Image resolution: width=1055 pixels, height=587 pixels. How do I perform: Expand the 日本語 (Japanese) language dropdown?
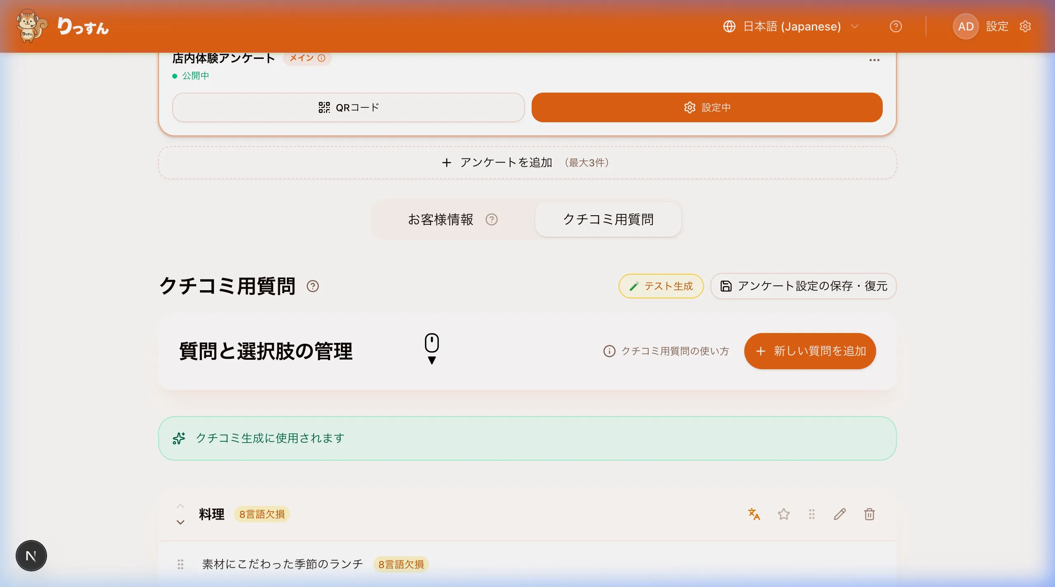(791, 26)
